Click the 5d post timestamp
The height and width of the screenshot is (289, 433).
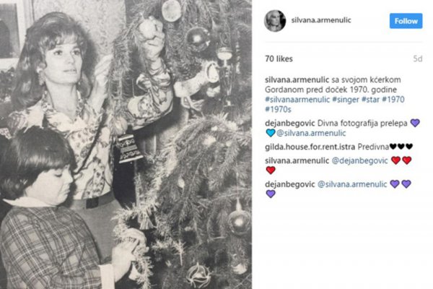pyautogui.click(x=418, y=59)
